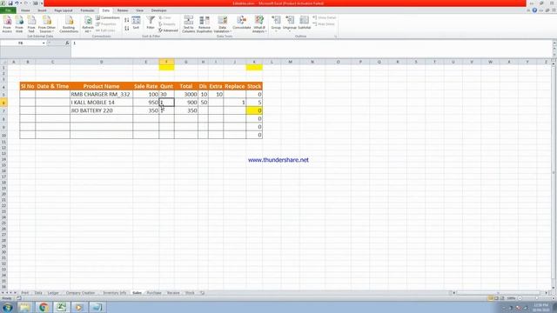Click Show Detail in Outline group
This screenshot has width=557, height=313.
point(325,17)
